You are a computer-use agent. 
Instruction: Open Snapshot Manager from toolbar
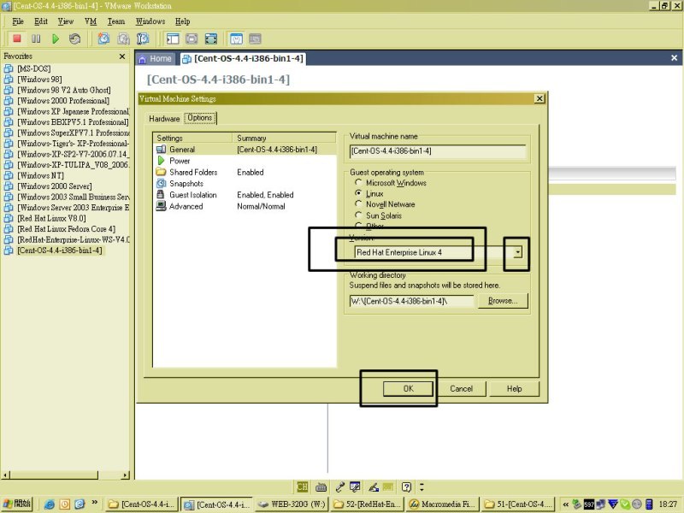pos(143,38)
